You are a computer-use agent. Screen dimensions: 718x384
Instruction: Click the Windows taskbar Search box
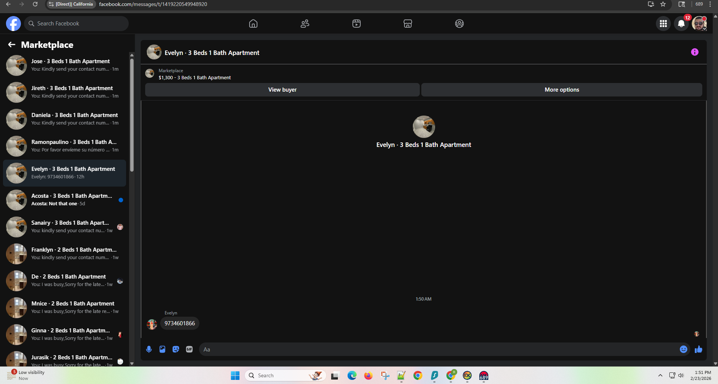(285, 375)
